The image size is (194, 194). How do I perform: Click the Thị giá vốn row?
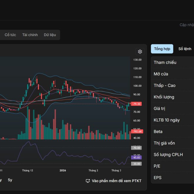click(173, 143)
